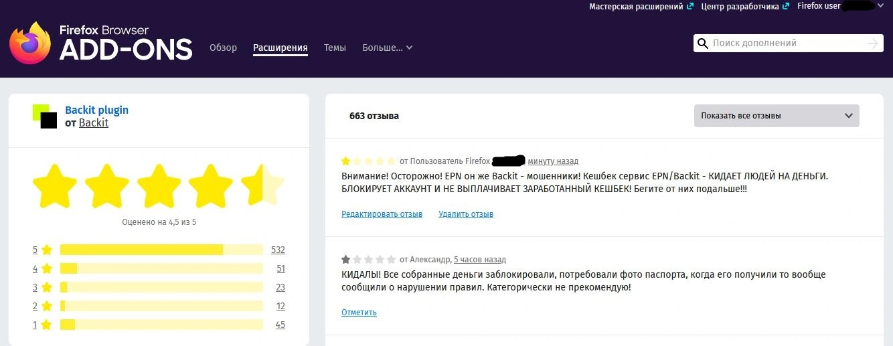
Task: Click the search magnifier icon
Action: click(x=702, y=44)
